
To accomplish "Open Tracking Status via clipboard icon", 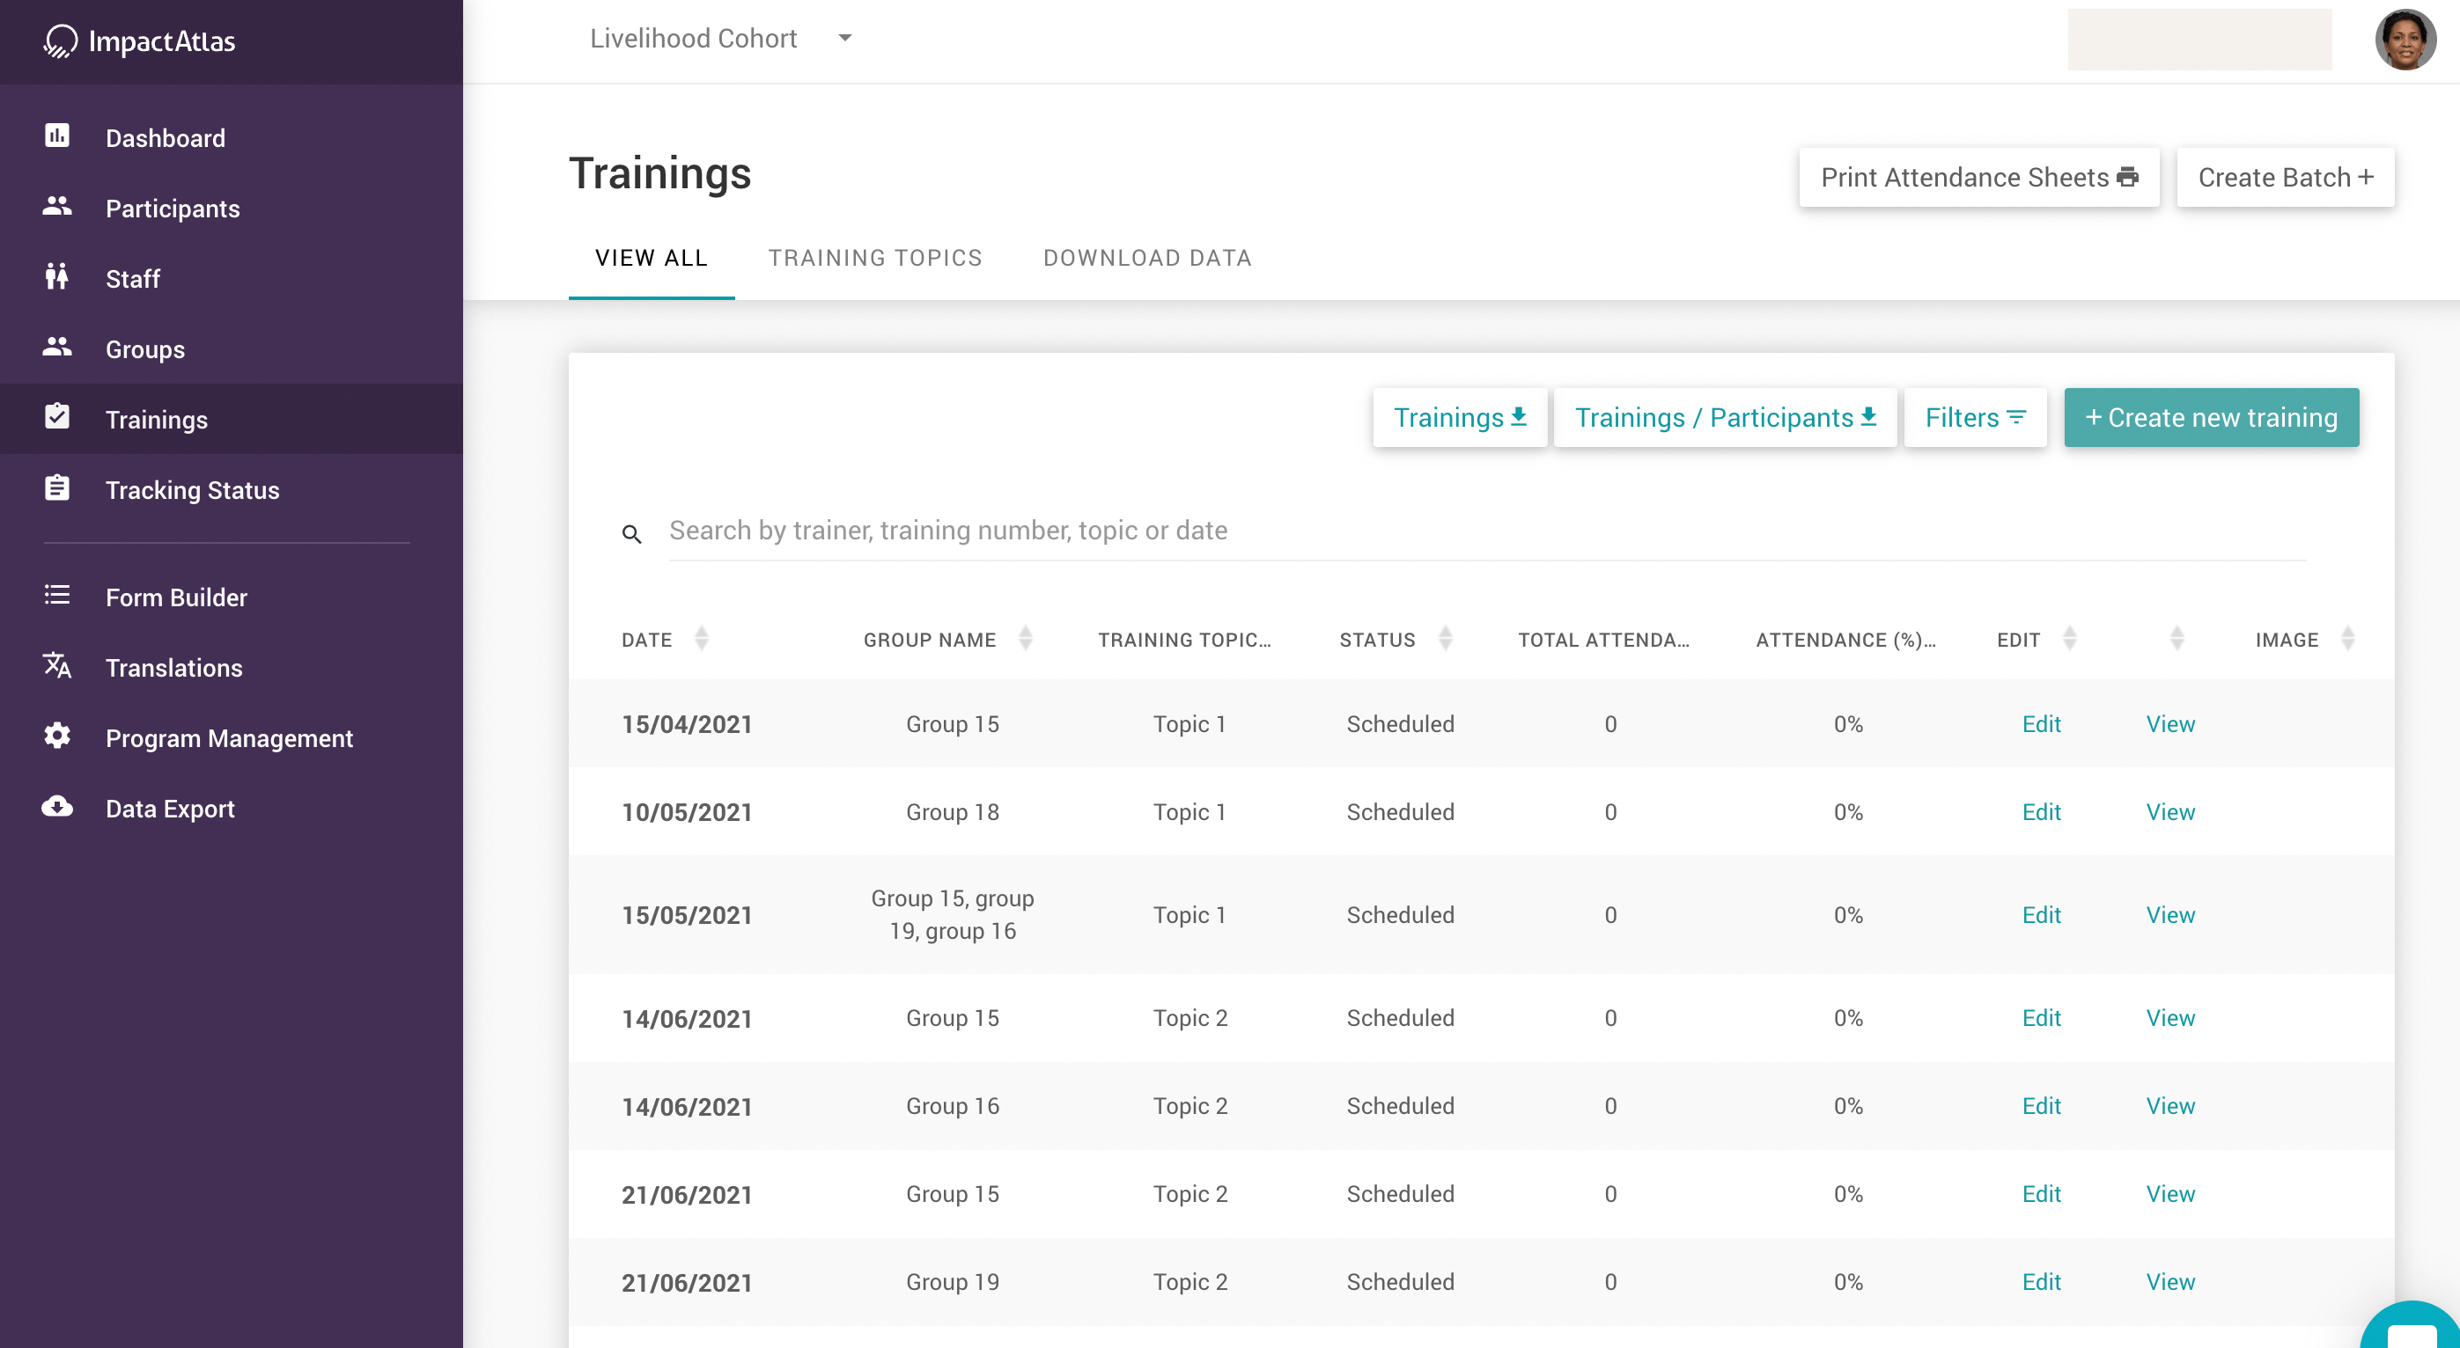I will pos(56,487).
